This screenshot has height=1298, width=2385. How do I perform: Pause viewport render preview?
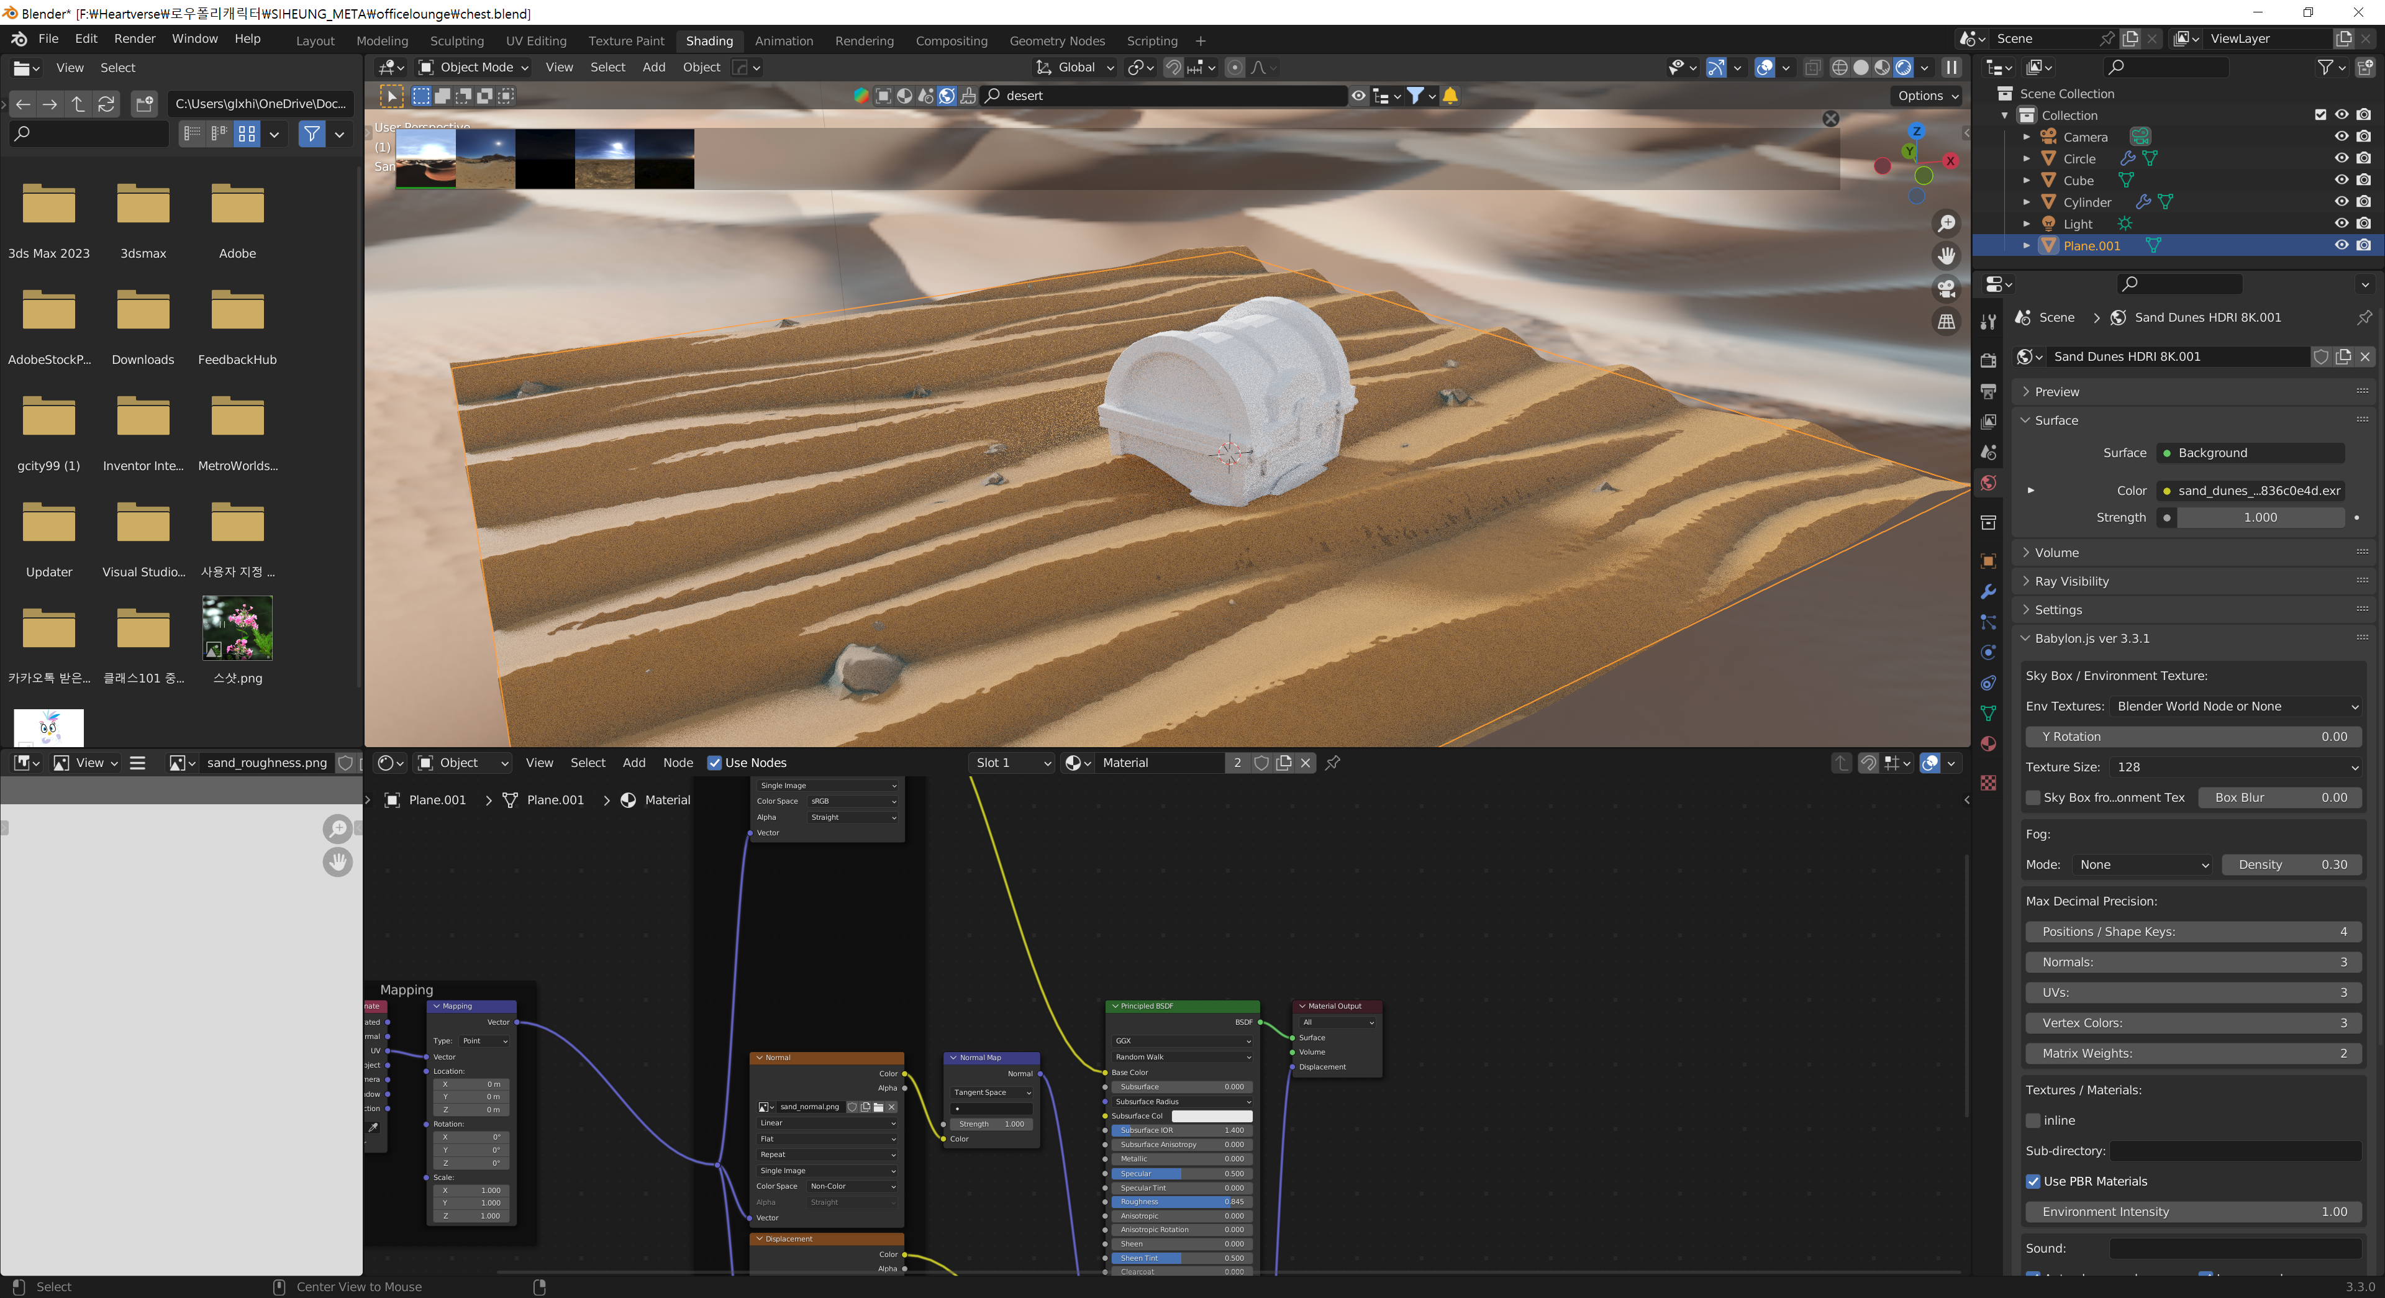coord(1951,68)
